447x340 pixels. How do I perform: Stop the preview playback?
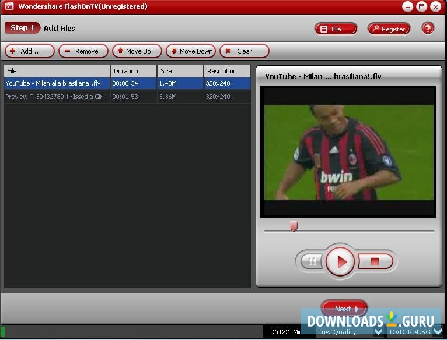[375, 261]
